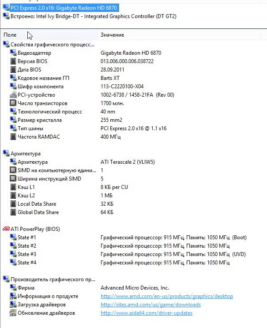Viewport: 267px width, 328px height.
Task: Select the ATI PowerPlay (BIOS) group header
Action: point(35,229)
